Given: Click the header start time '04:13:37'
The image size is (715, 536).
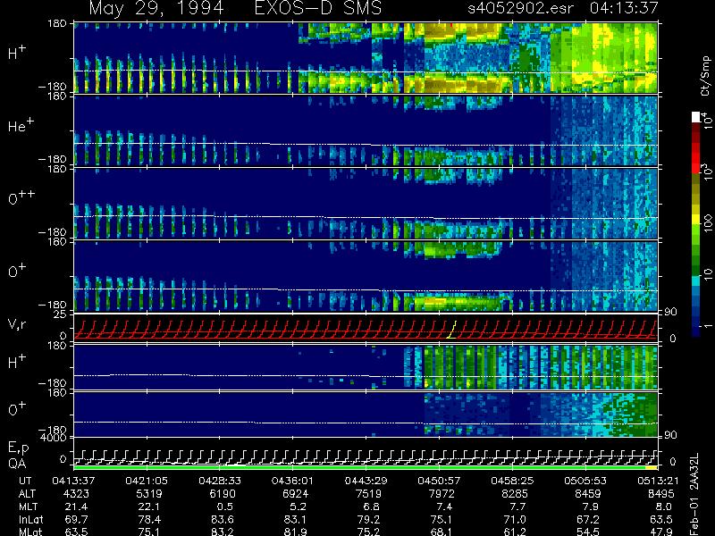Looking at the screenshot, I should pyautogui.click(x=624, y=8).
